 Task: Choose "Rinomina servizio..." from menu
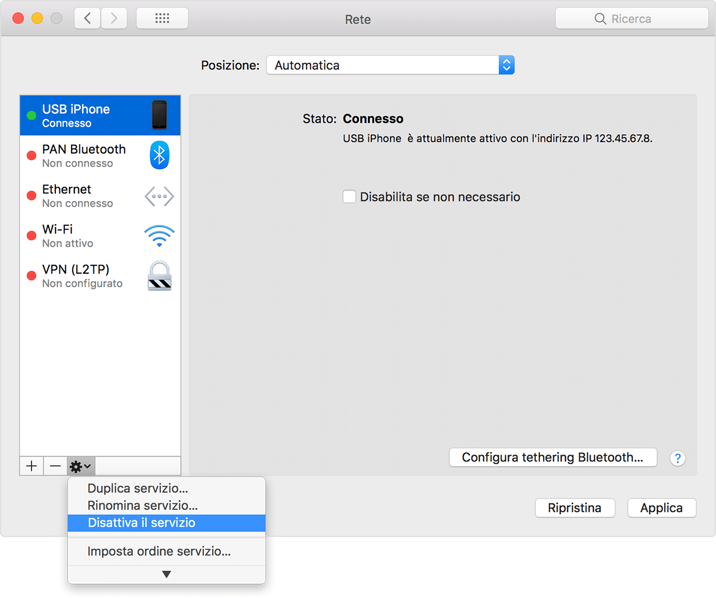pyautogui.click(x=166, y=506)
